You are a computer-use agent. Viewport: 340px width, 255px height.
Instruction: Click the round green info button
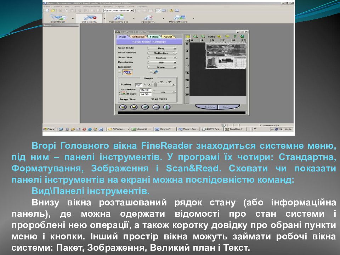pyautogui.click(x=167, y=107)
